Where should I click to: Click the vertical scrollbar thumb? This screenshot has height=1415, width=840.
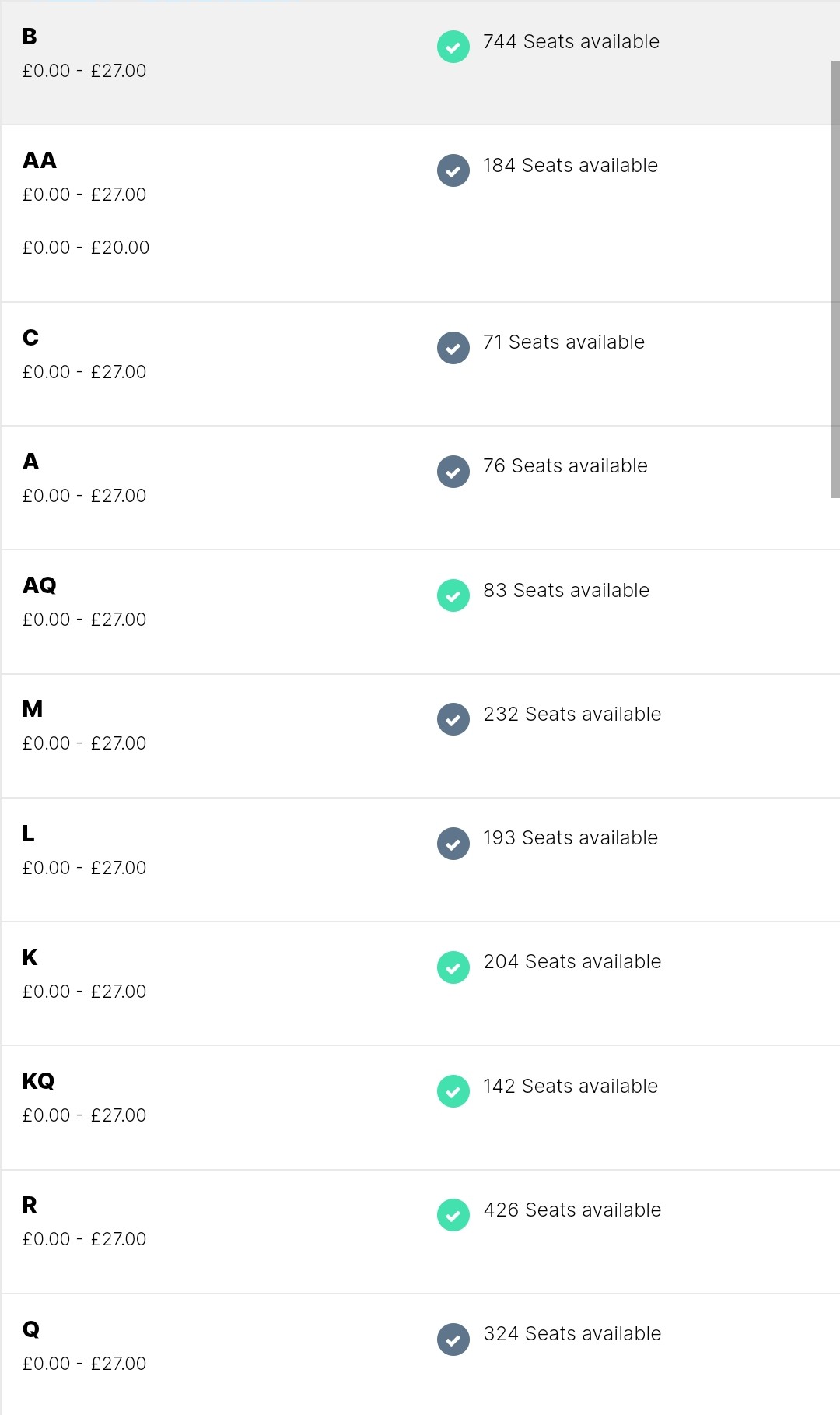(835, 279)
